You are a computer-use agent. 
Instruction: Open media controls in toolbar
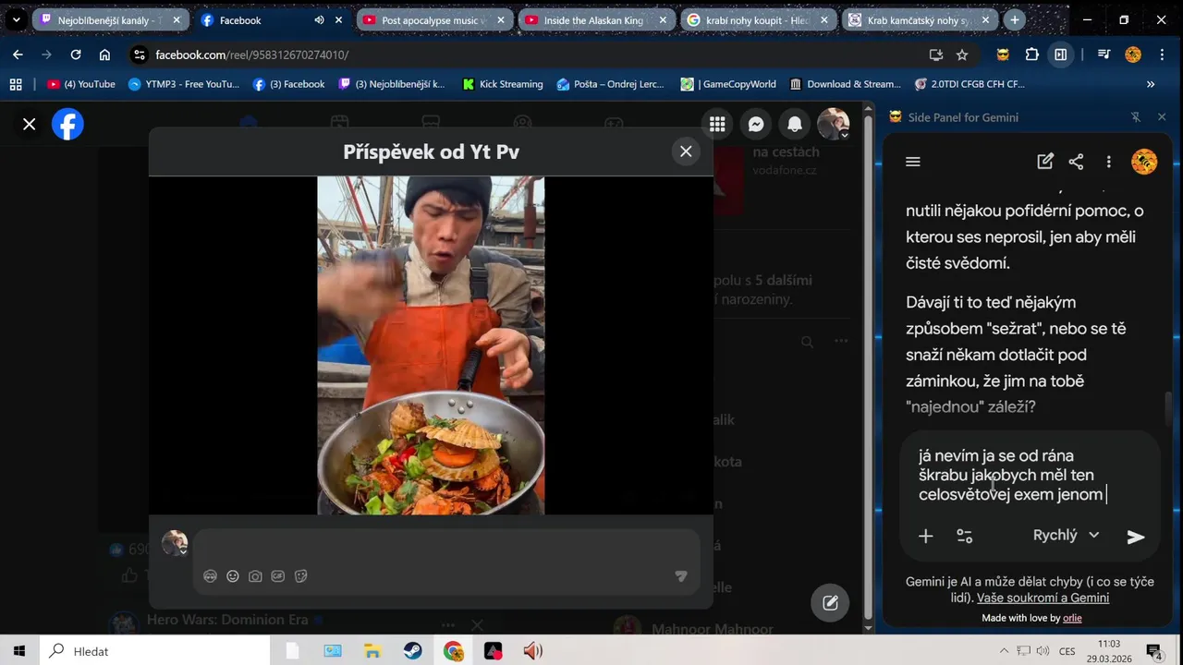click(1104, 54)
